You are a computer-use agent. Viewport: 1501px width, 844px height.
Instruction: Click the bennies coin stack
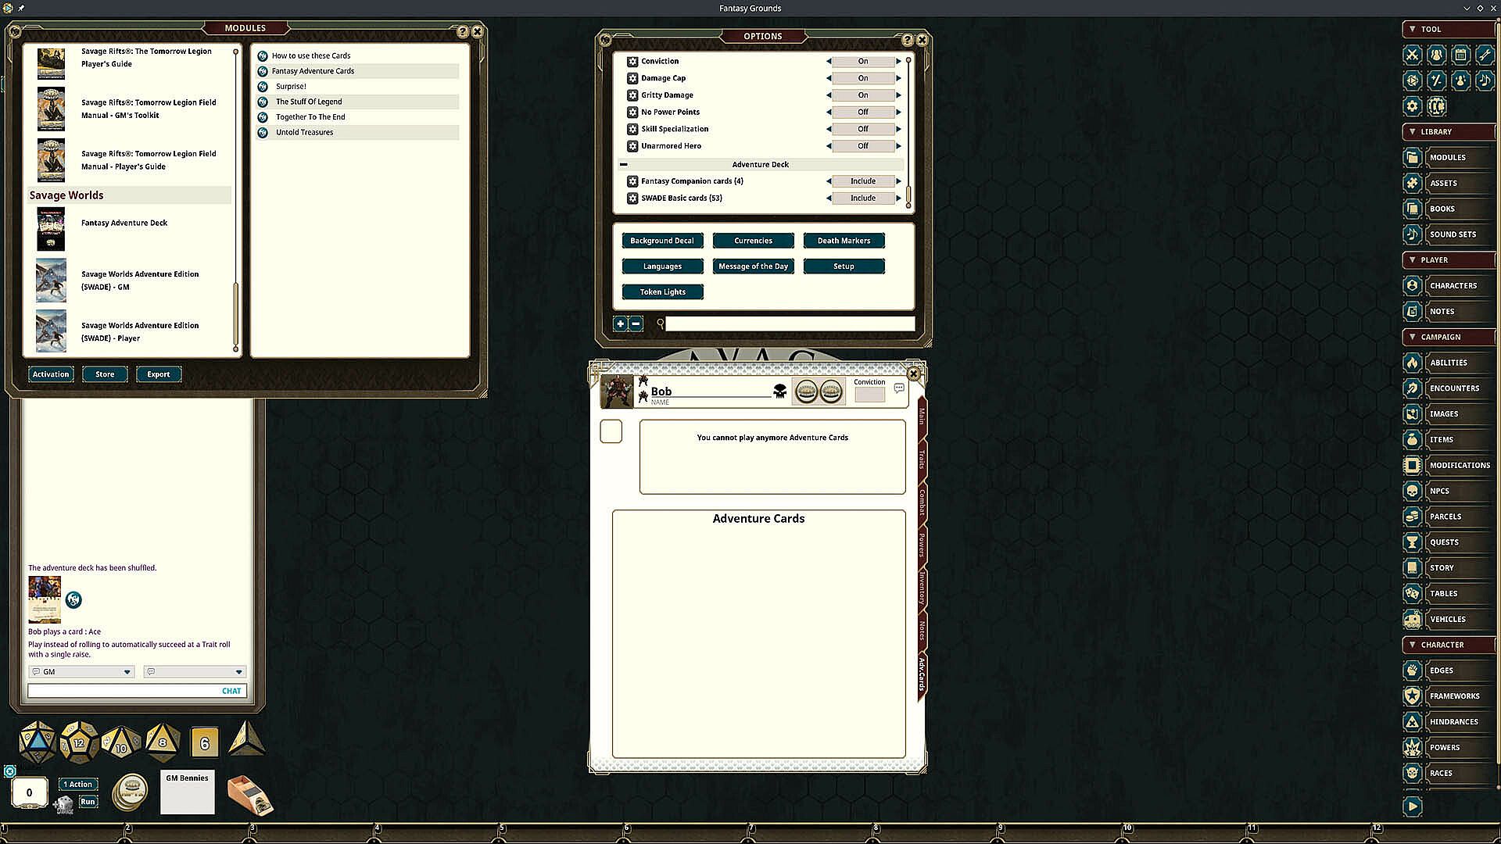coord(130,792)
